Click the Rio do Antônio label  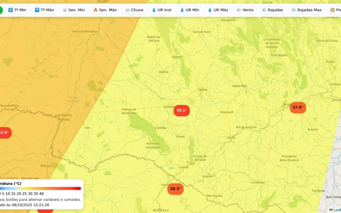coord(246,127)
